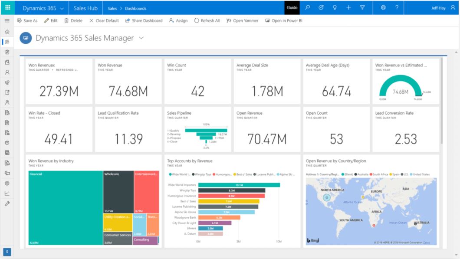
Task: Click the search magnifier icon
Action: click(x=307, y=8)
